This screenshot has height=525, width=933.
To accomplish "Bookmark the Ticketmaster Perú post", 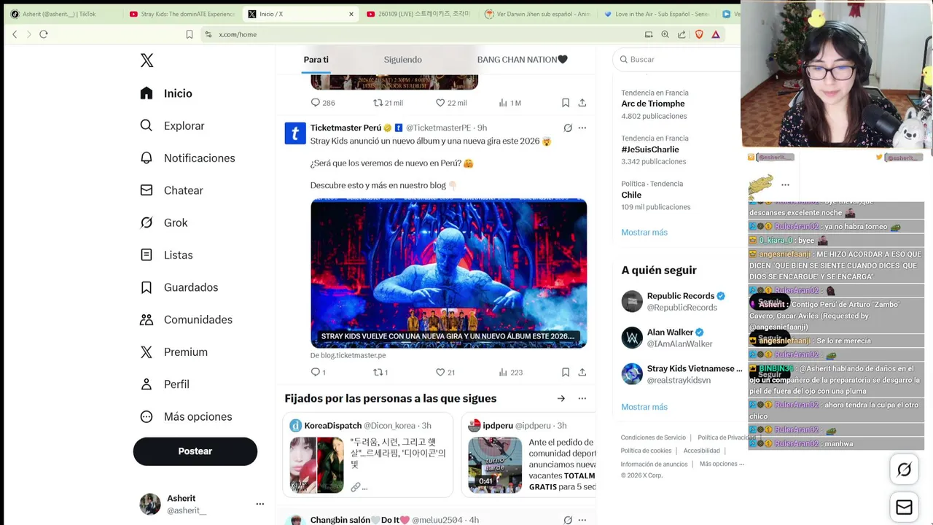I will tap(566, 372).
